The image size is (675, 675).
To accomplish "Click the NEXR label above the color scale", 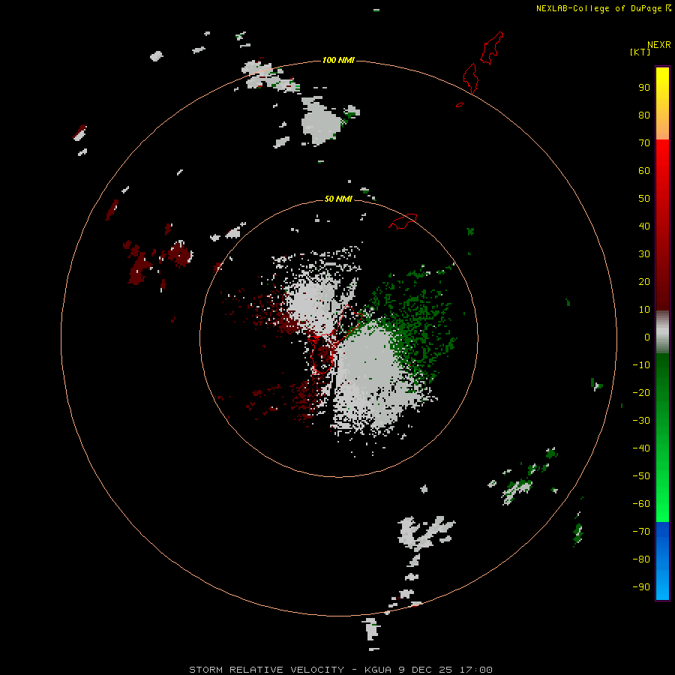I will coord(658,45).
